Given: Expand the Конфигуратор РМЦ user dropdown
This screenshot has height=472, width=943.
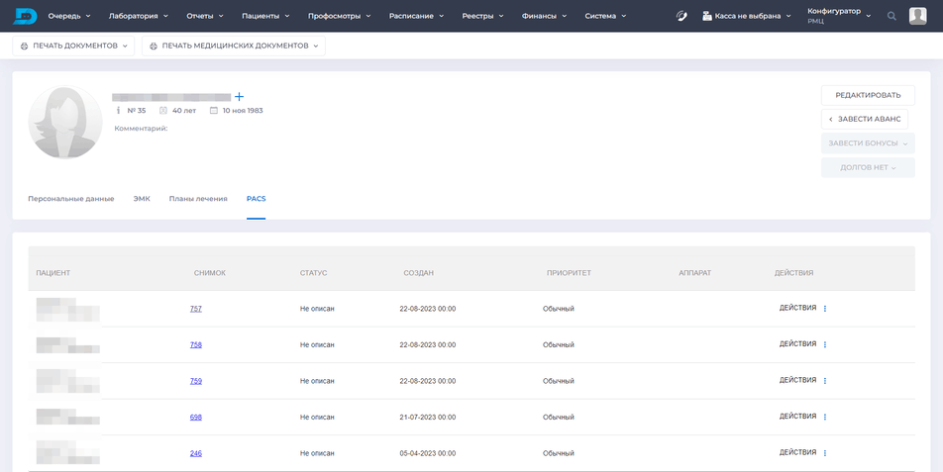Looking at the screenshot, I should (x=839, y=16).
